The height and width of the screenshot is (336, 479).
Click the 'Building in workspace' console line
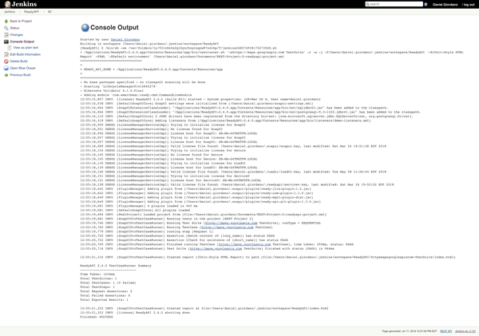pos(149,44)
